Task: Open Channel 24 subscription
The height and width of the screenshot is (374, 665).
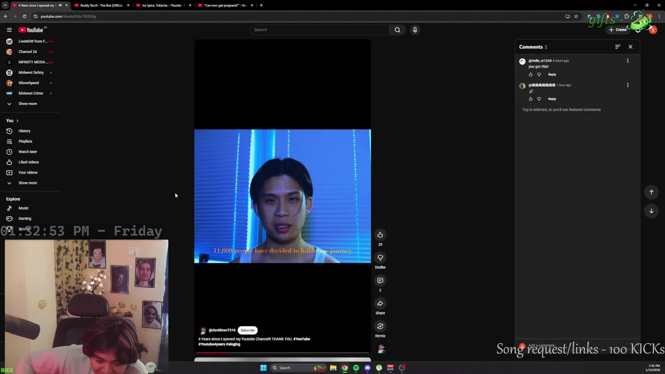Action: [x=29, y=52]
